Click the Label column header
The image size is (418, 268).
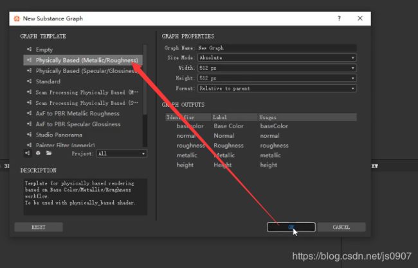(x=235, y=117)
